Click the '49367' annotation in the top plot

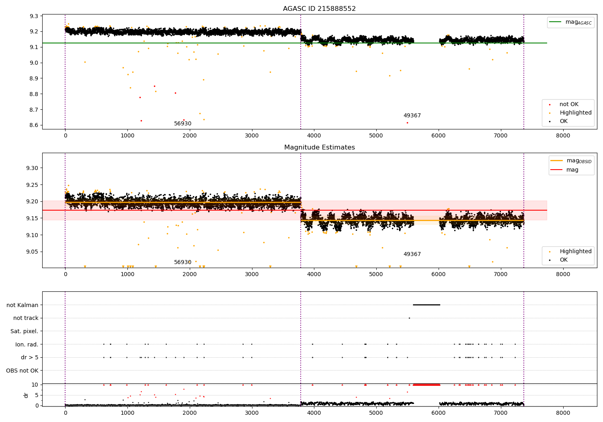click(x=412, y=116)
